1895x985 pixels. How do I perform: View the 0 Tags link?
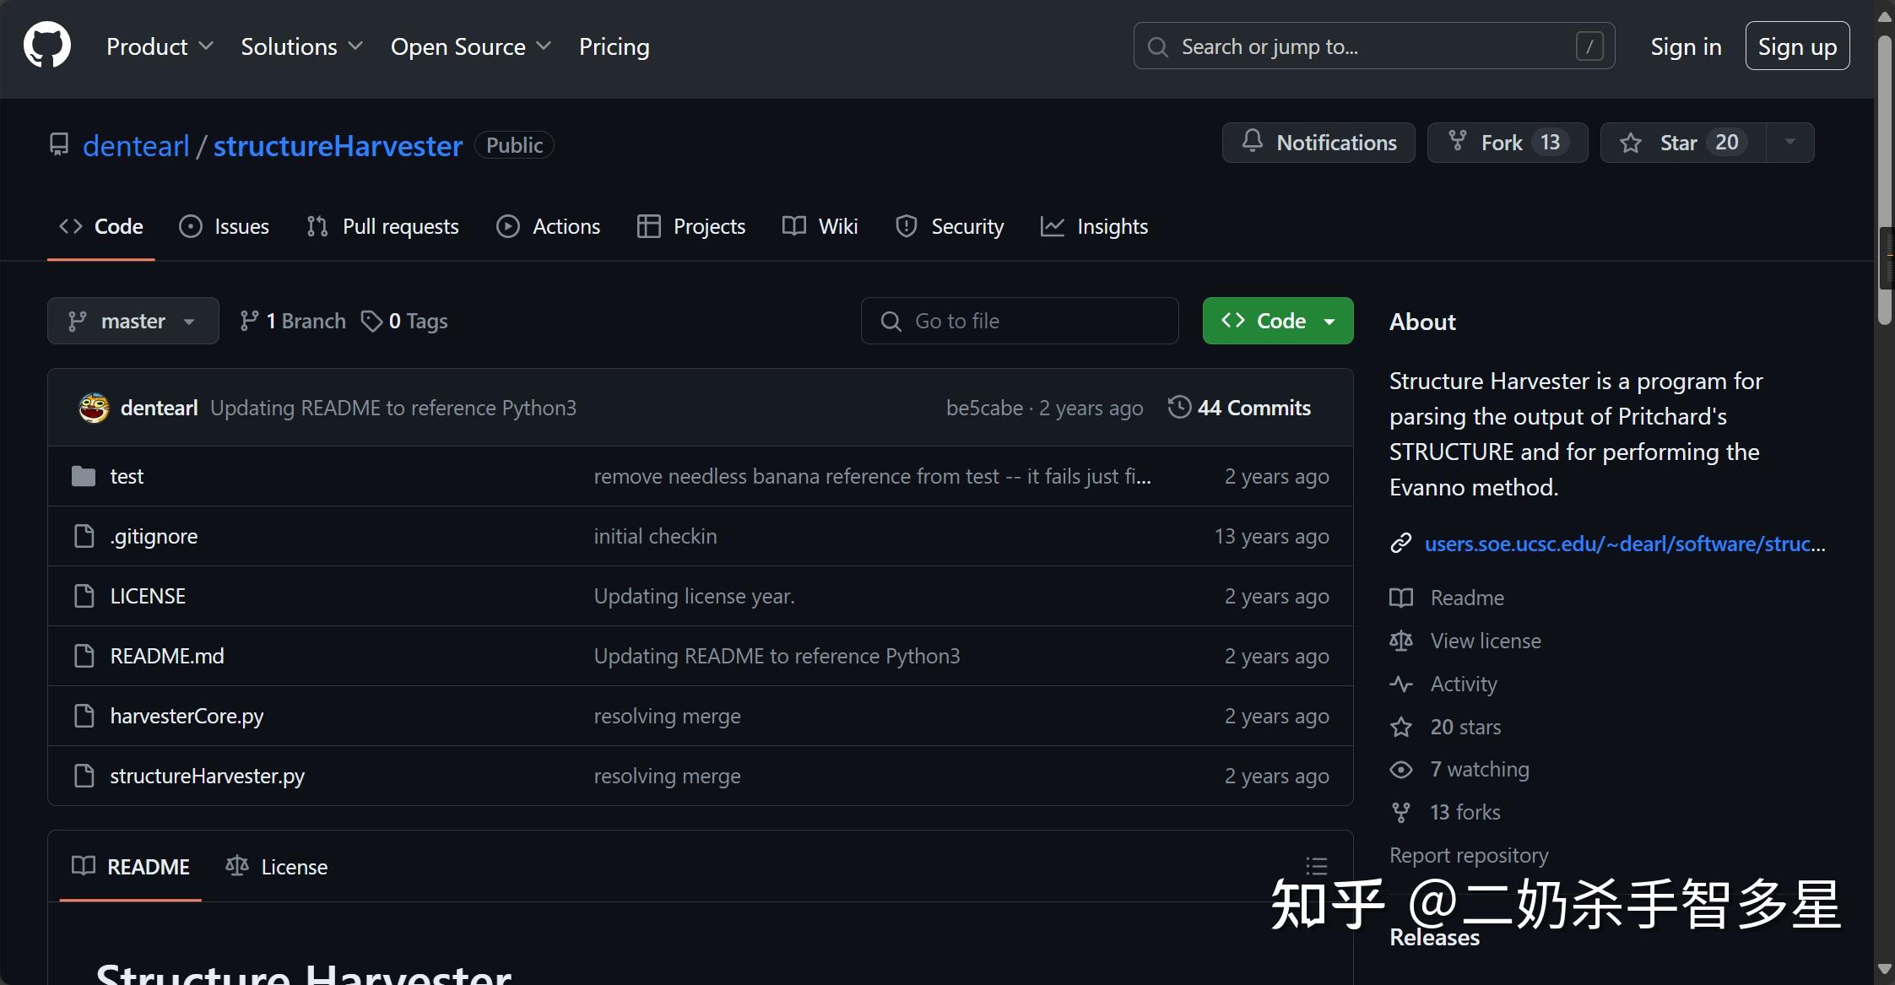point(404,321)
